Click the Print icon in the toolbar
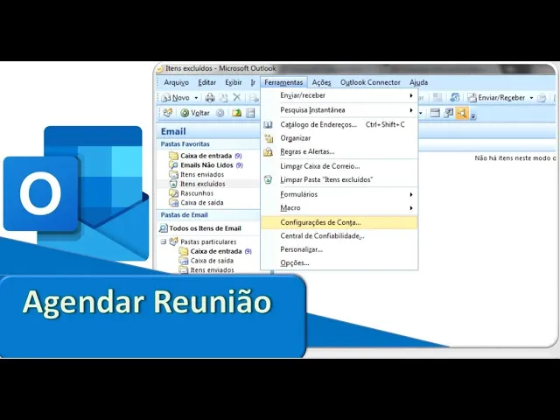The width and height of the screenshot is (560, 420). pyautogui.click(x=210, y=97)
